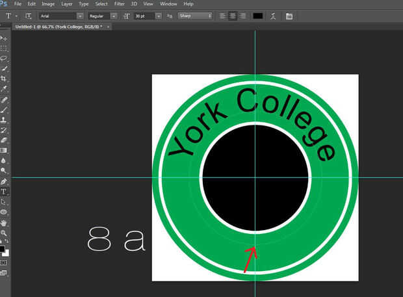This screenshot has height=297, width=403.
Task: Select the Crop tool
Action: [4, 78]
